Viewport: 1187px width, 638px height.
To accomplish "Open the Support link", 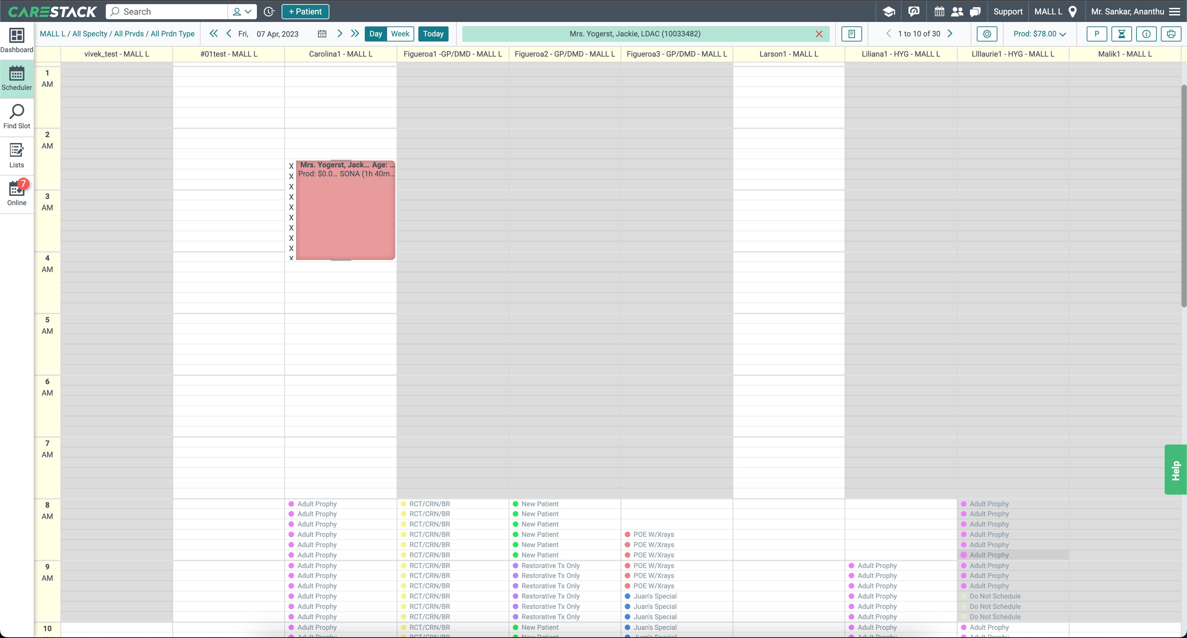I will 1008,12.
